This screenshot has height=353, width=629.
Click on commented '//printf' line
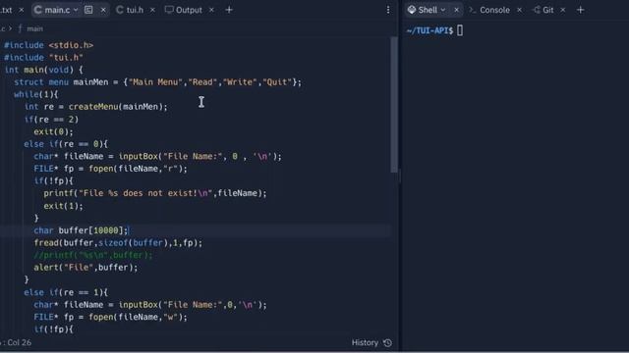point(93,255)
